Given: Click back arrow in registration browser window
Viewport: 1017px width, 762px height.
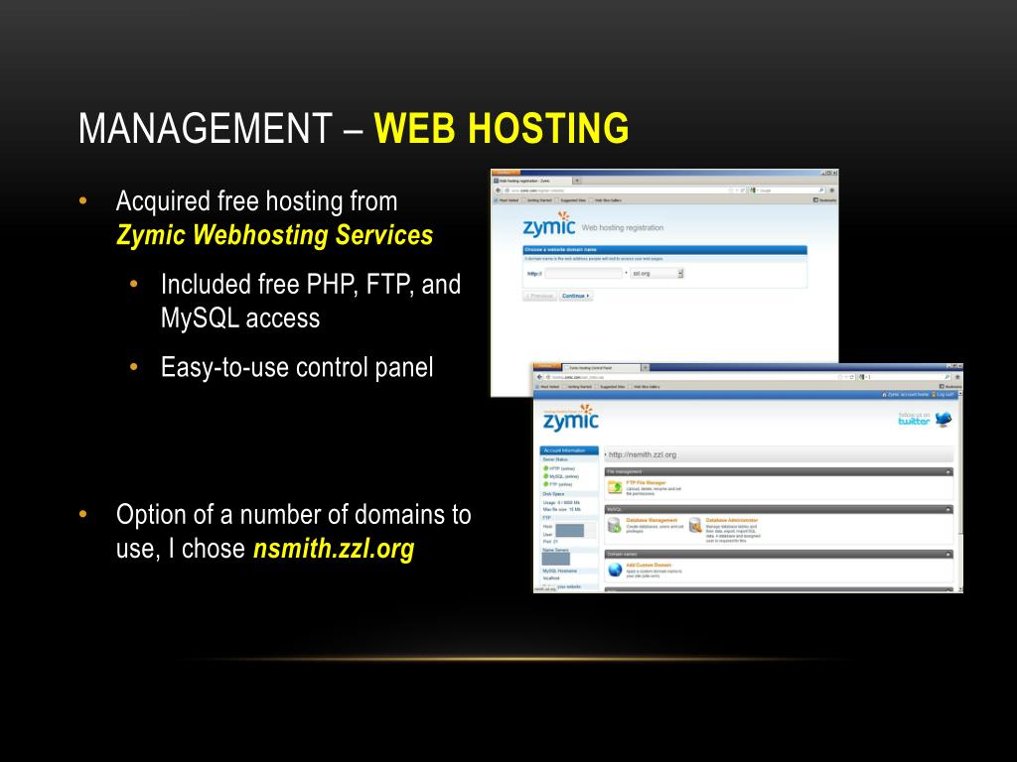Looking at the screenshot, I should click(x=499, y=190).
